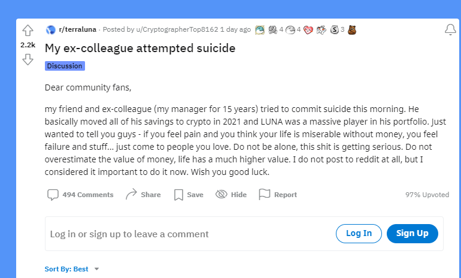Click the r/terraluna community avatar icon
461x278 pixels.
tap(51, 29)
